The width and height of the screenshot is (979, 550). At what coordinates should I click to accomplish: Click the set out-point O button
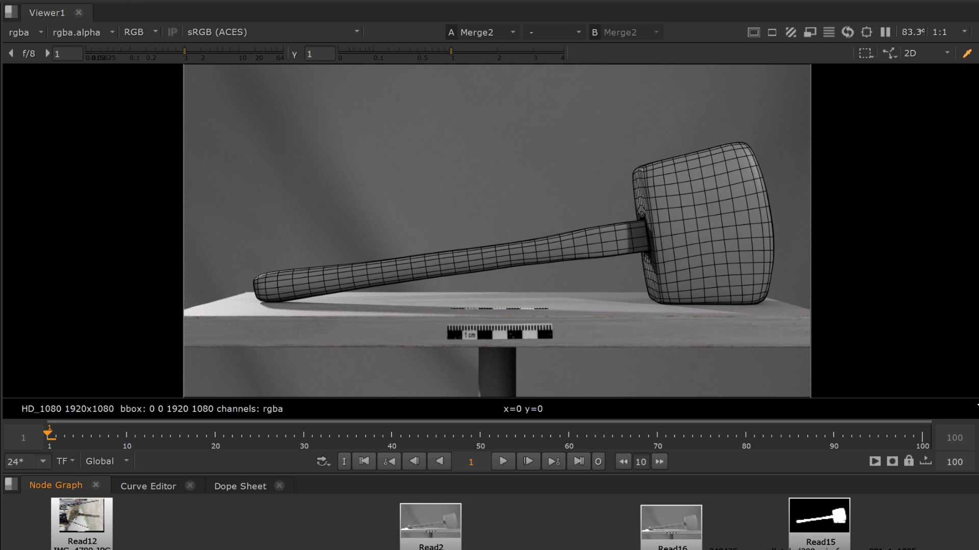click(x=598, y=461)
